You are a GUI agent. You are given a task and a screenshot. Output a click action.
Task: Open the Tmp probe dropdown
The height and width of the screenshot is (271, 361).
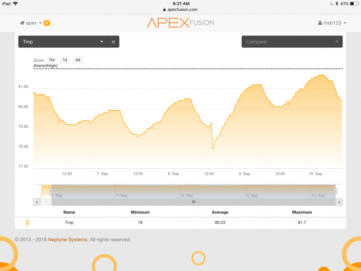tap(63, 42)
